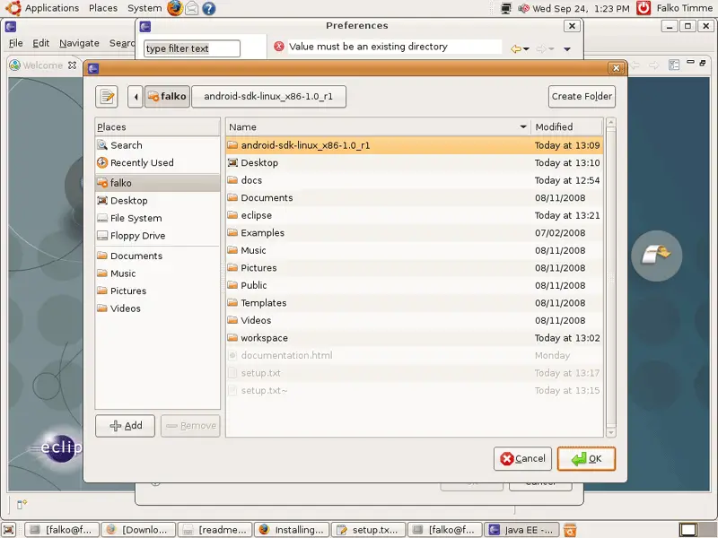
Task: Select falko in Places sidebar
Action: pos(158,183)
